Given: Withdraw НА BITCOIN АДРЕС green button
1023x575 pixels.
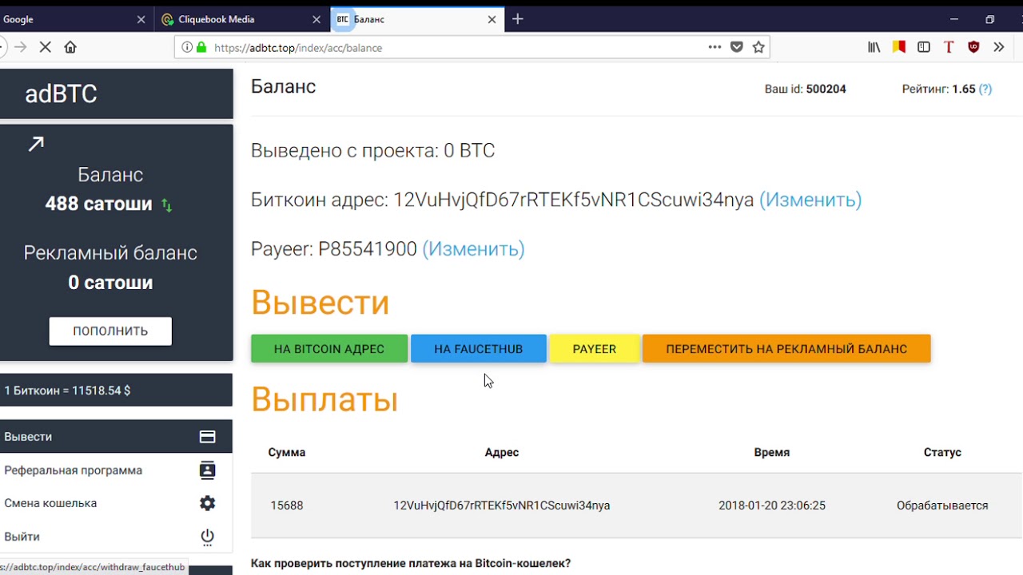Looking at the screenshot, I should pyautogui.click(x=329, y=349).
